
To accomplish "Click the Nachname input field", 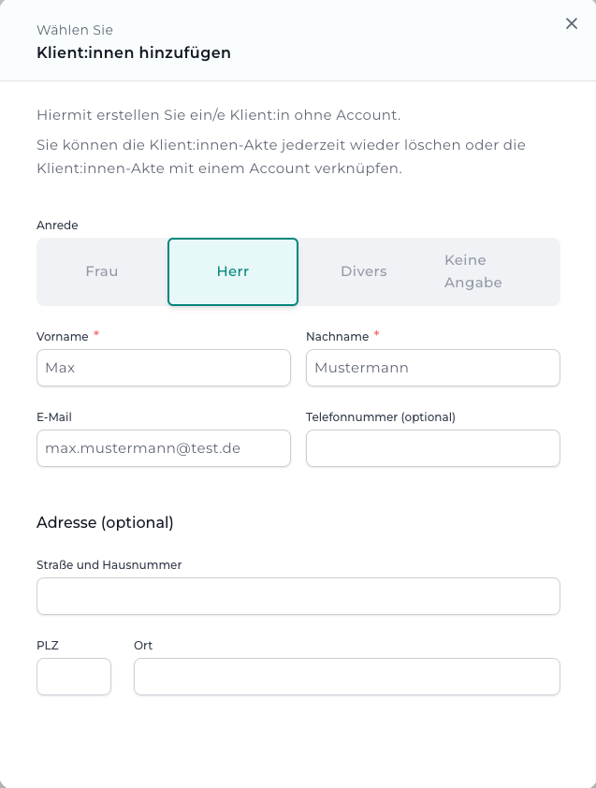I will 432,368.
